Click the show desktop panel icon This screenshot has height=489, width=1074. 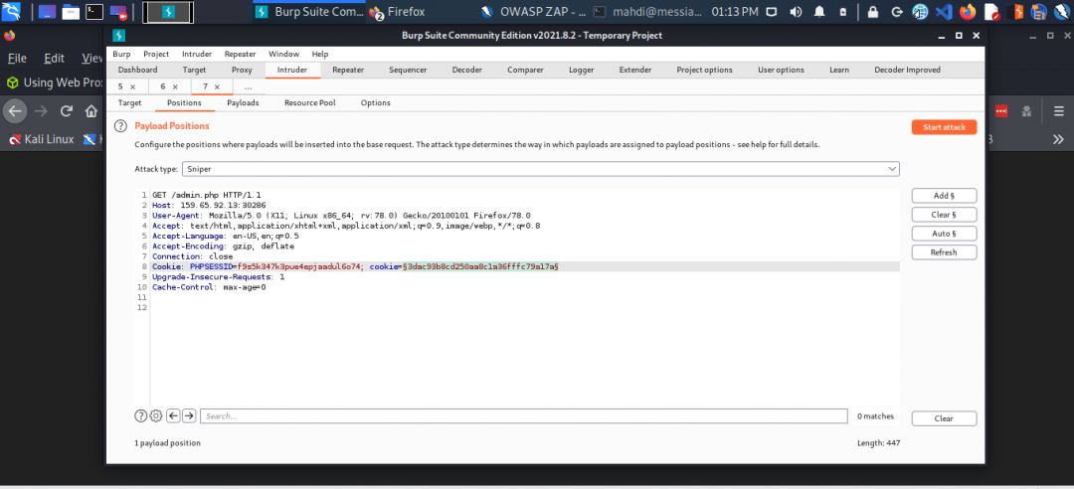pyautogui.click(x=47, y=11)
